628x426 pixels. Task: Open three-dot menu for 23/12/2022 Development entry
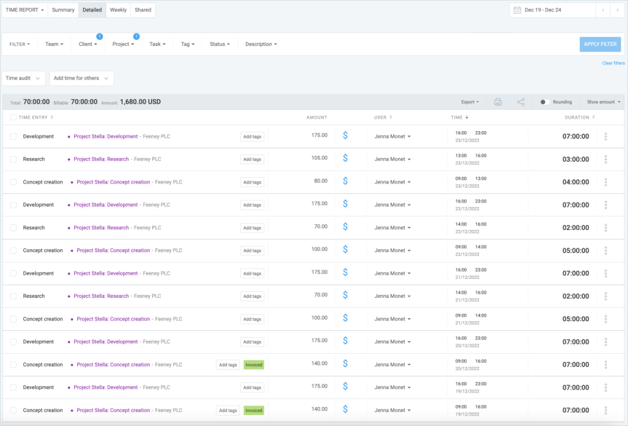pyautogui.click(x=605, y=137)
